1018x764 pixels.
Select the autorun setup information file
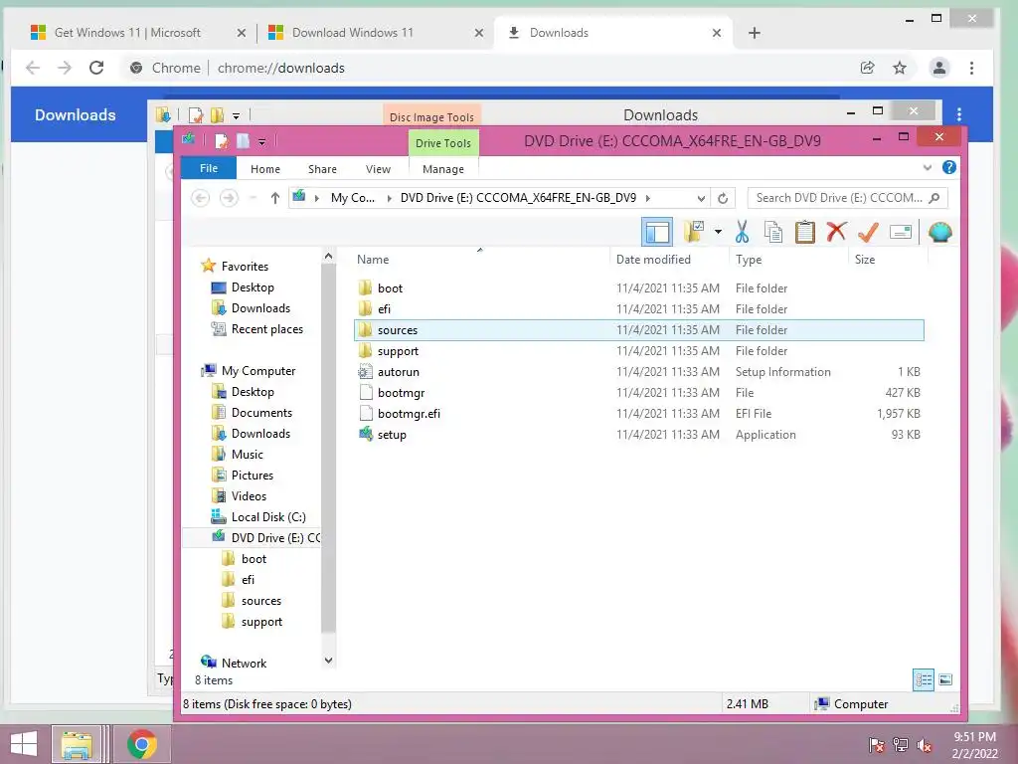pyautogui.click(x=398, y=372)
